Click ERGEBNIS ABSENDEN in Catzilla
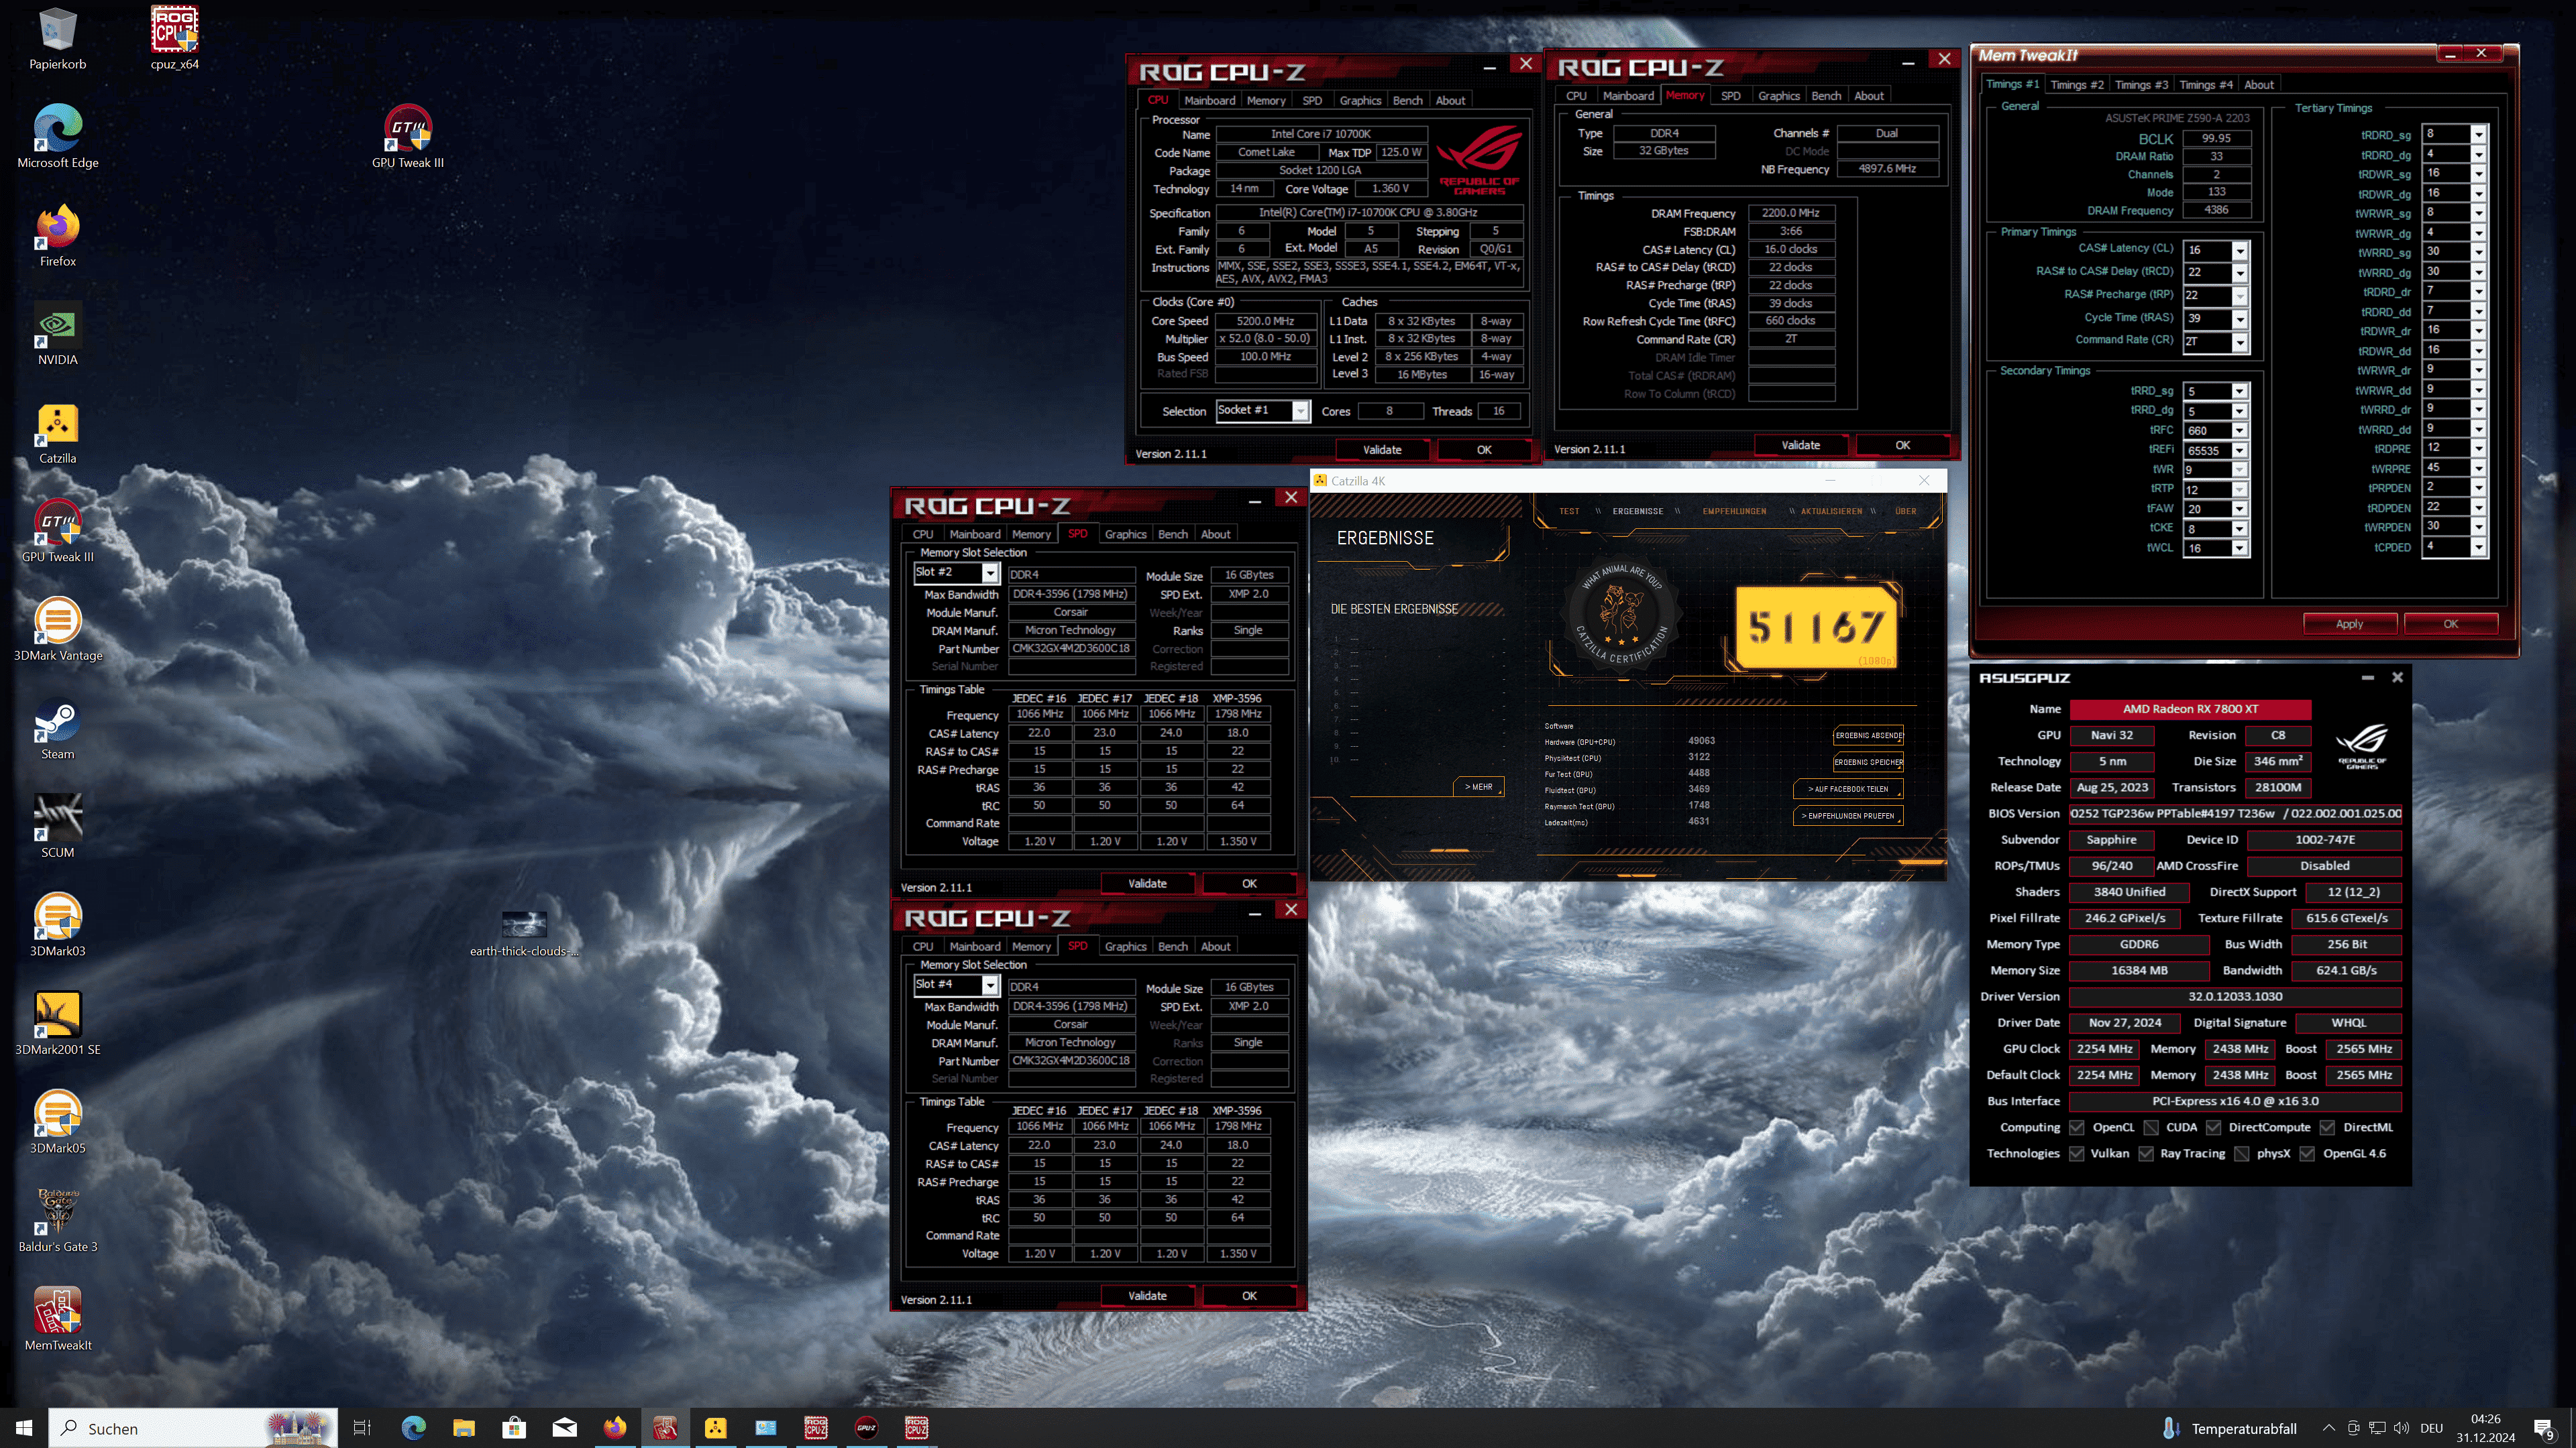 (1868, 735)
